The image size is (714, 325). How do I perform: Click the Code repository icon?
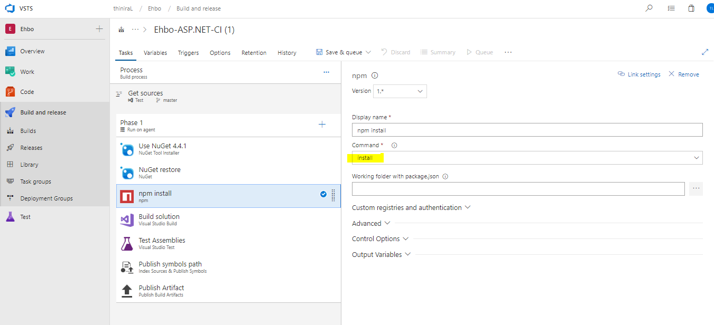point(10,92)
